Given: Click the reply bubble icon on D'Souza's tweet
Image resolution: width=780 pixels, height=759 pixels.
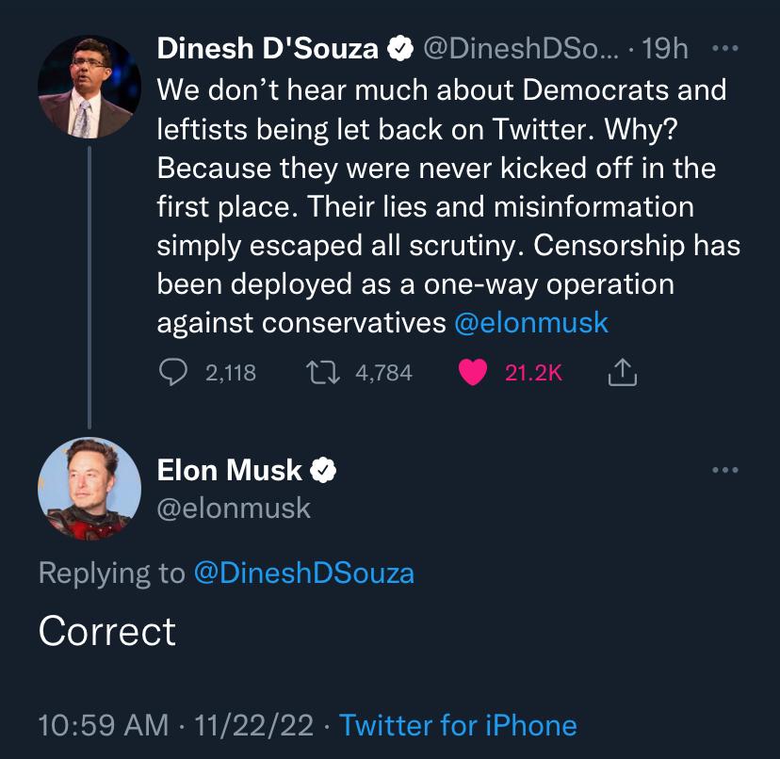Looking at the screenshot, I should coord(173,373).
